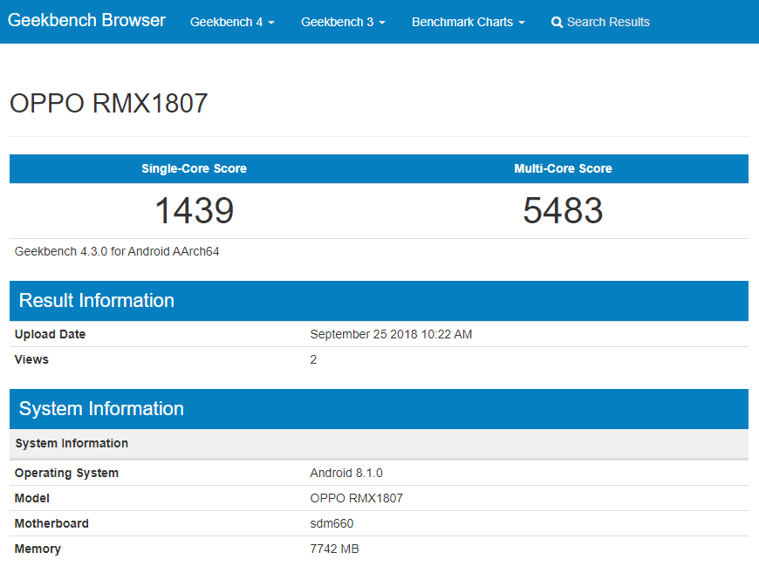Screen dimensions: 759x573
Task: Select the Views label
Action: pyautogui.click(x=31, y=359)
